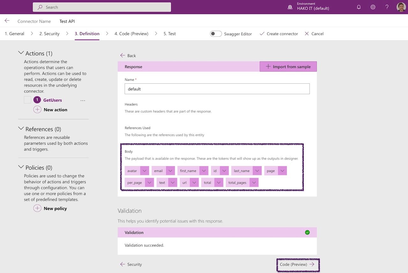408x273 pixels.
Task: Open the last_name token dropdown
Action: [x=257, y=171]
